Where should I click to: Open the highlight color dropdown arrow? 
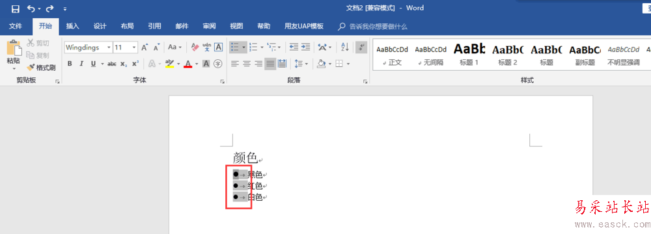pos(178,64)
